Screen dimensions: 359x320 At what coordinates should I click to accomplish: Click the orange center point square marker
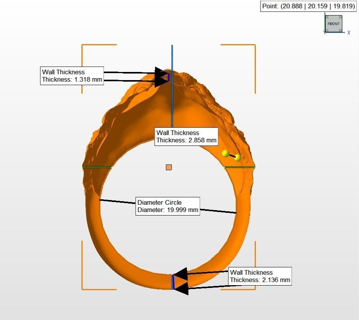(169, 167)
